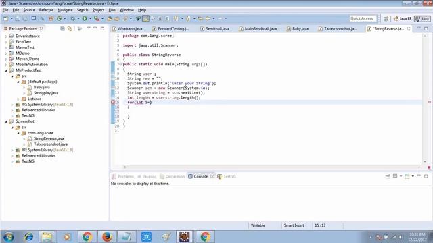Open the TestNG view tab
This screenshot has height=243, width=433.
point(227,176)
